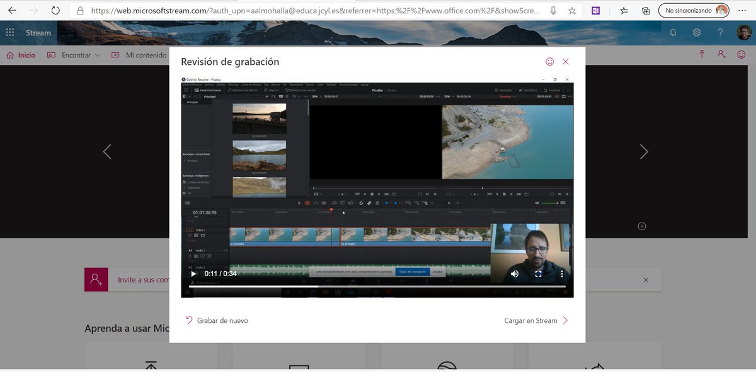Screen dimensions: 756x372
Task: Open the video player more options menu
Action: point(561,274)
